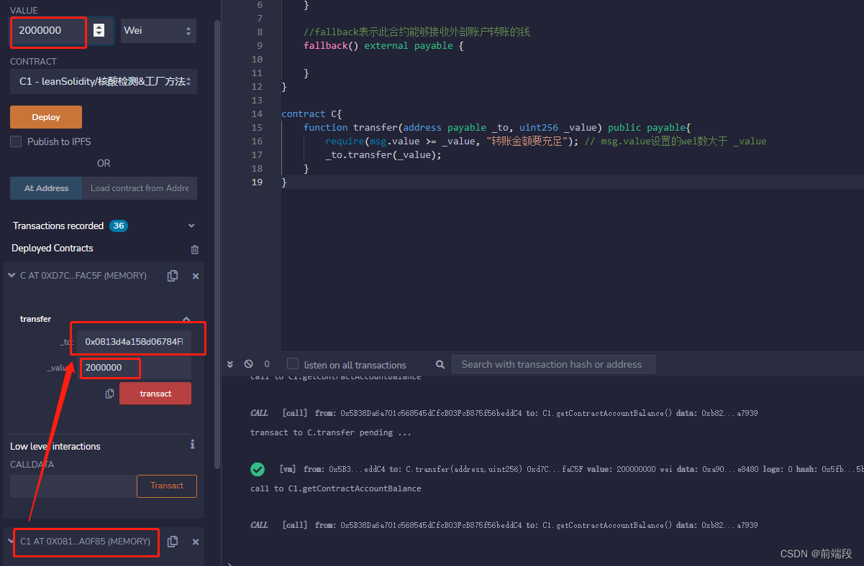Click the terminal search magnifier icon
The width and height of the screenshot is (864, 566).
pos(440,364)
